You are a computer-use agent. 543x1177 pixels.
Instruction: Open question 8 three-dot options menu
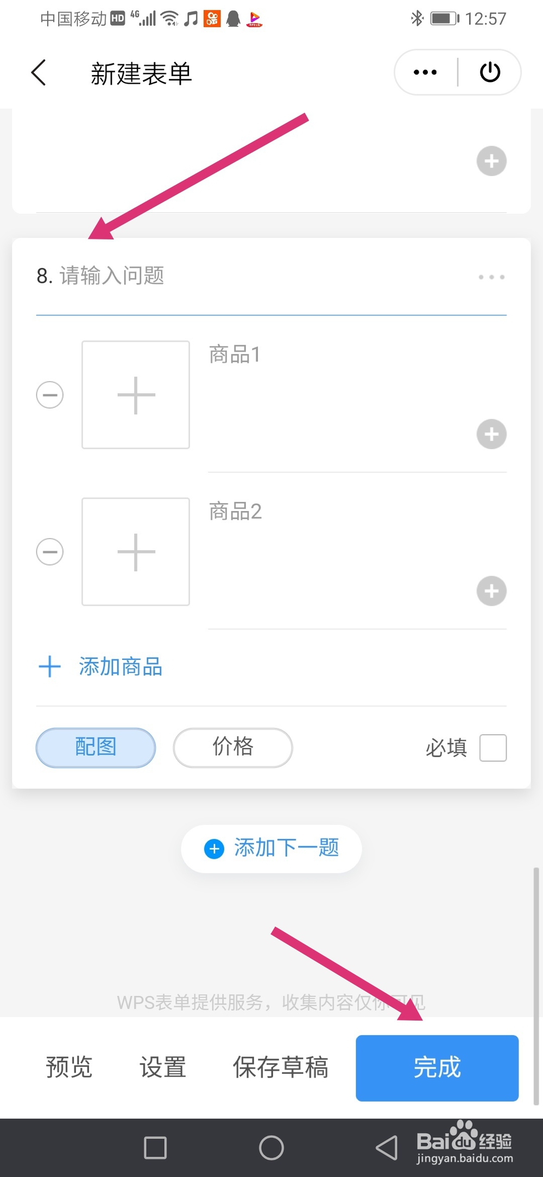click(491, 277)
